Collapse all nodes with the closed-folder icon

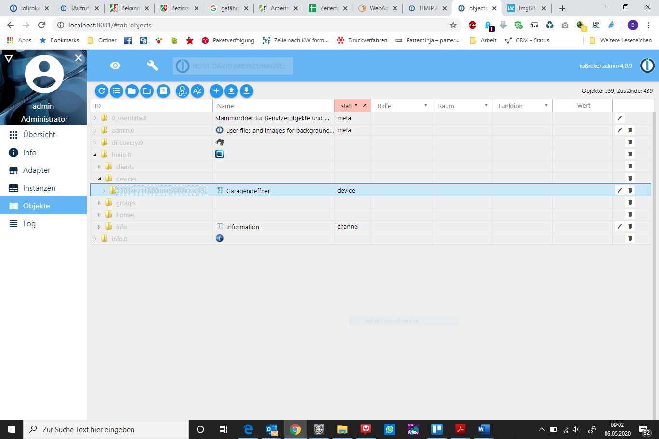pyautogui.click(x=132, y=91)
